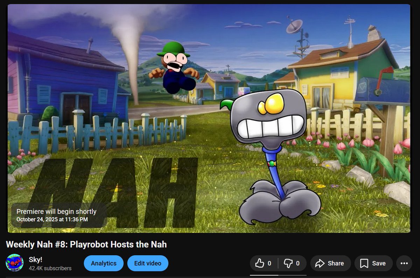Dislike the video with thumbs down
This screenshot has width=420, height=278.
tap(292, 263)
